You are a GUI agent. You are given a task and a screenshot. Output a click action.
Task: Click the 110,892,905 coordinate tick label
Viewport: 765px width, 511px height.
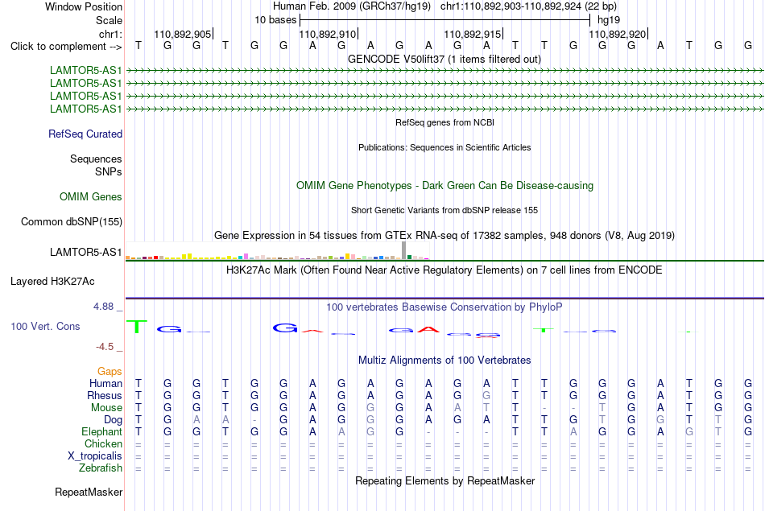tap(183, 34)
